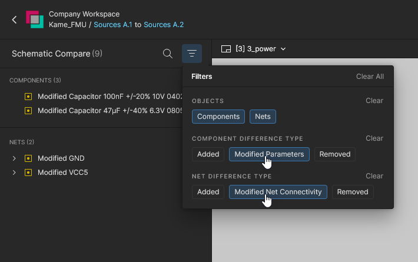Toggle the Components object filter

click(x=218, y=117)
